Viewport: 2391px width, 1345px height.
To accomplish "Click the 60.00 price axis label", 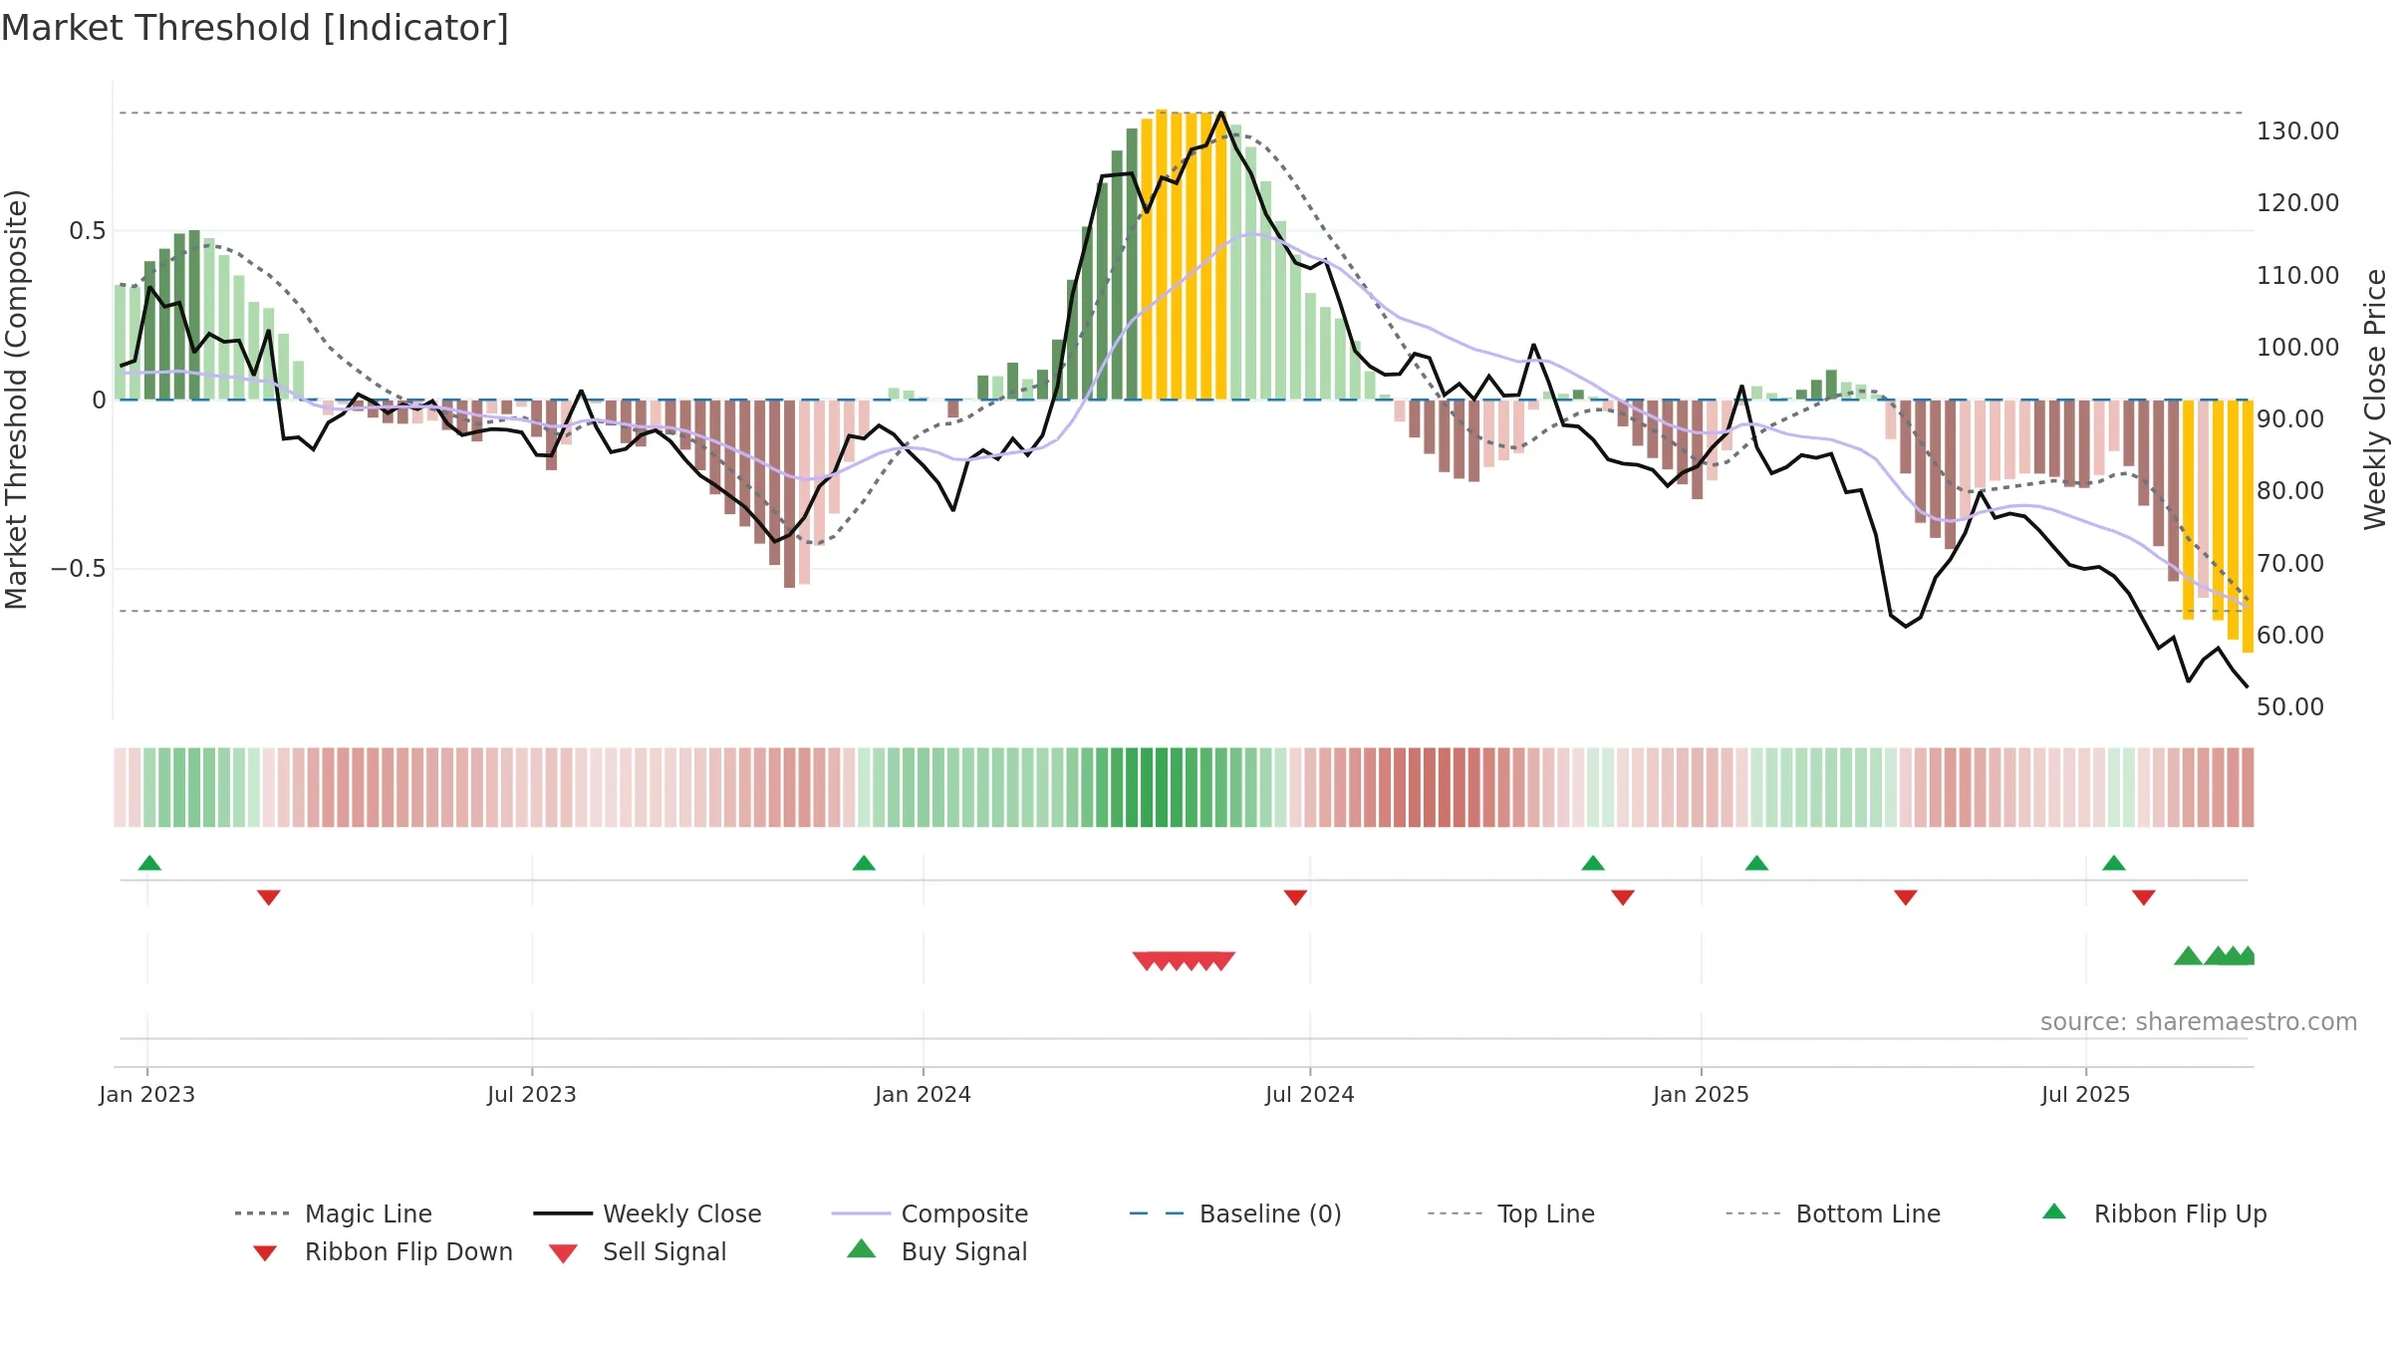I will pyautogui.click(x=2290, y=636).
